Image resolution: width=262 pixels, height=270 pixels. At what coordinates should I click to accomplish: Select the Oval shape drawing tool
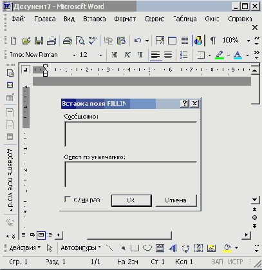coord(147,248)
